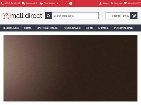Open the Toys & Games category
141x105 pixels.
pos(72,28)
